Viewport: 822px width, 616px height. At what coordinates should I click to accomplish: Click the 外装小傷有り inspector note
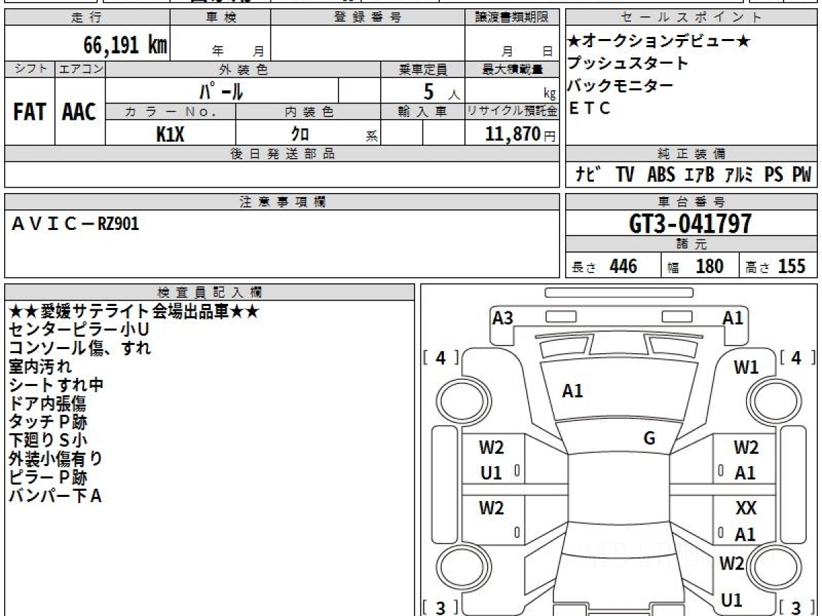pyautogui.click(x=55, y=459)
